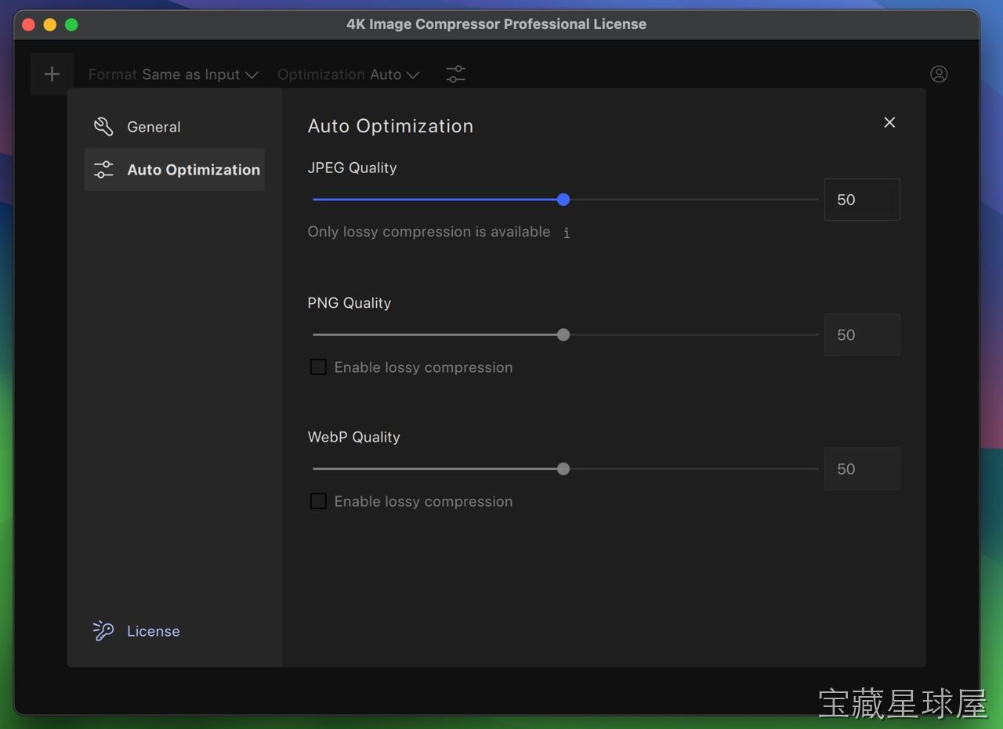This screenshot has width=1003, height=729.
Task: Open the preferences sliders icon in toolbar
Action: (x=455, y=74)
